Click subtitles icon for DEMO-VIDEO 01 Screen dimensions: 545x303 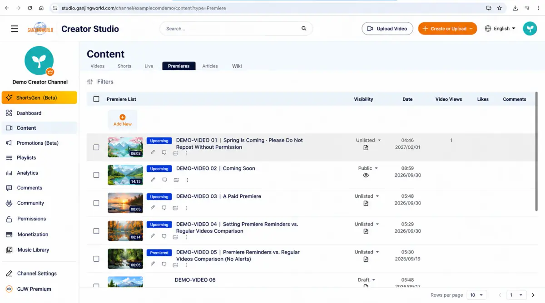(175, 153)
